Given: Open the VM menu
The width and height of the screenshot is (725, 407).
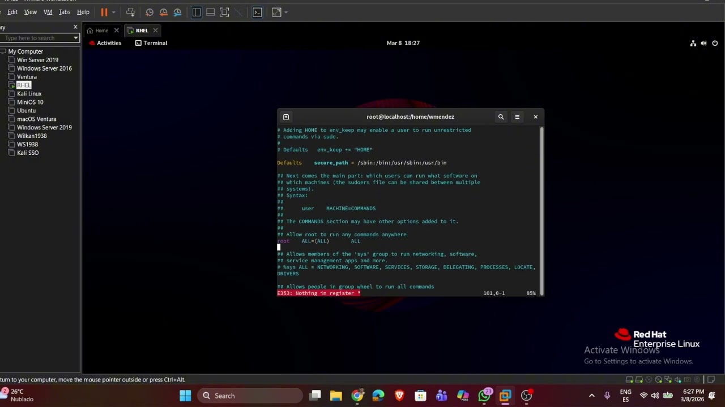Looking at the screenshot, I should (48, 12).
